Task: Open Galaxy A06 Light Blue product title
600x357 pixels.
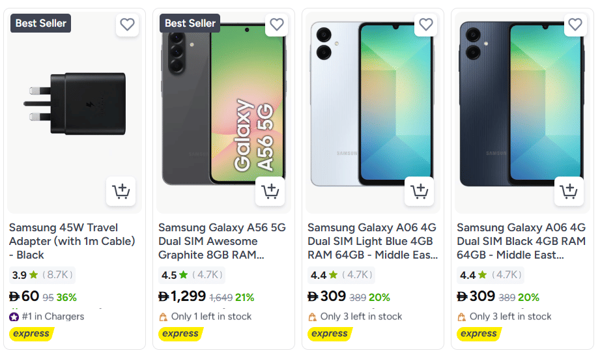Action: pos(371,241)
